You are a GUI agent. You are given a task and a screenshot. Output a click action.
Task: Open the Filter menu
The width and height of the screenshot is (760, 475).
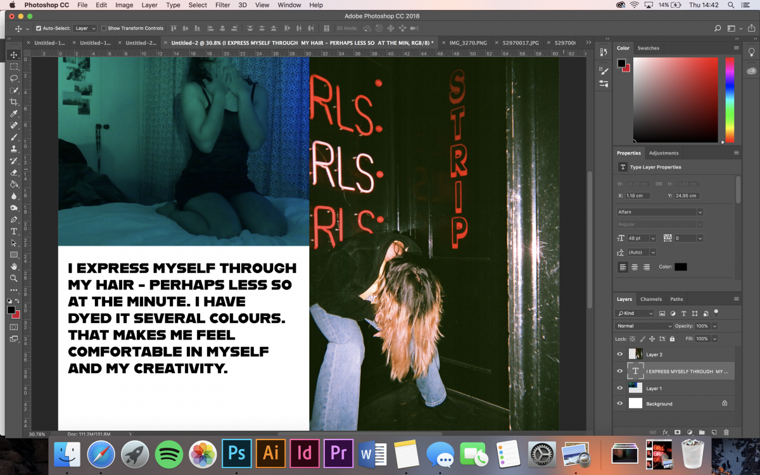pyautogui.click(x=222, y=5)
